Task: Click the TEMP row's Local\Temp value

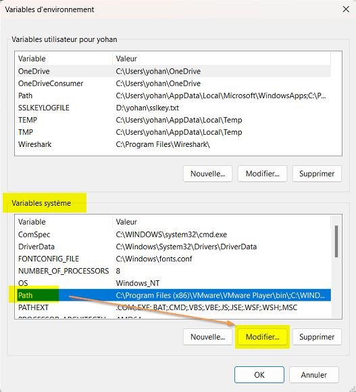Action: click(x=179, y=120)
